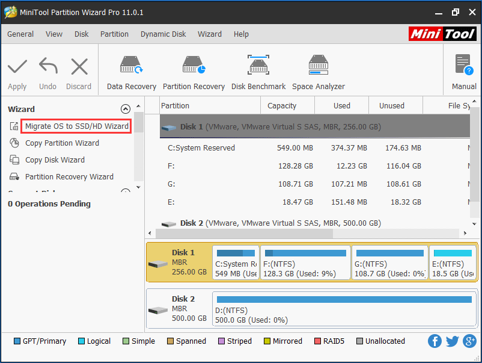Open the Help menu
This screenshot has width=482, height=363.
[x=241, y=34]
